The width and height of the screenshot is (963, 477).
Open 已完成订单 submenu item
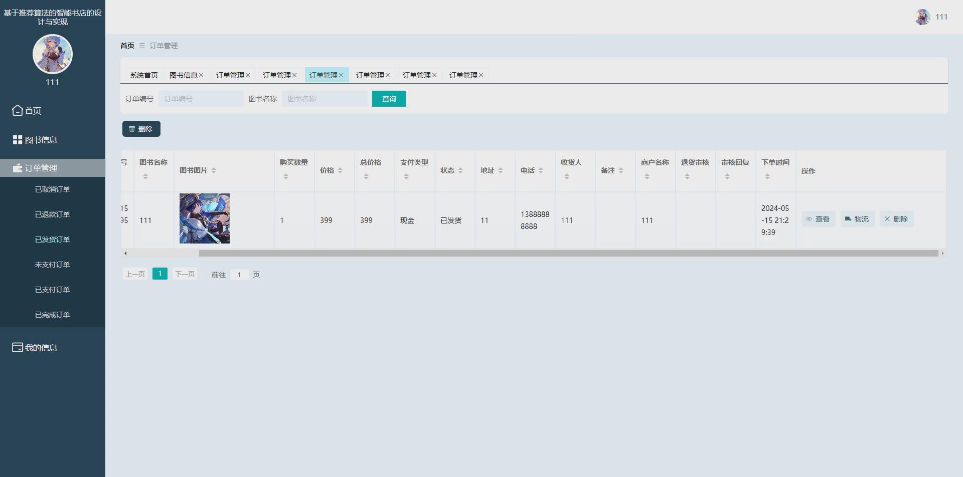(53, 315)
